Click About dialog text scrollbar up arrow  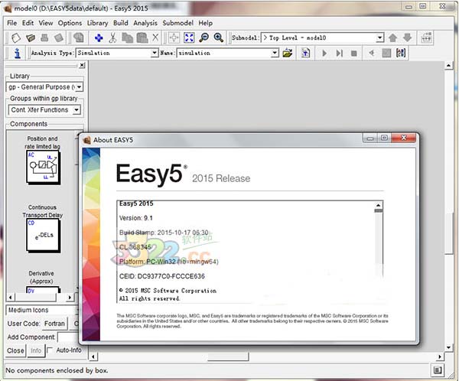pos(378,205)
